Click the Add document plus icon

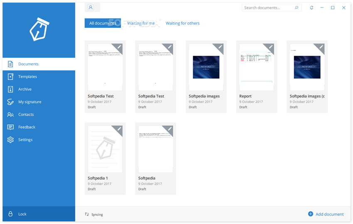pyautogui.click(x=311, y=214)
